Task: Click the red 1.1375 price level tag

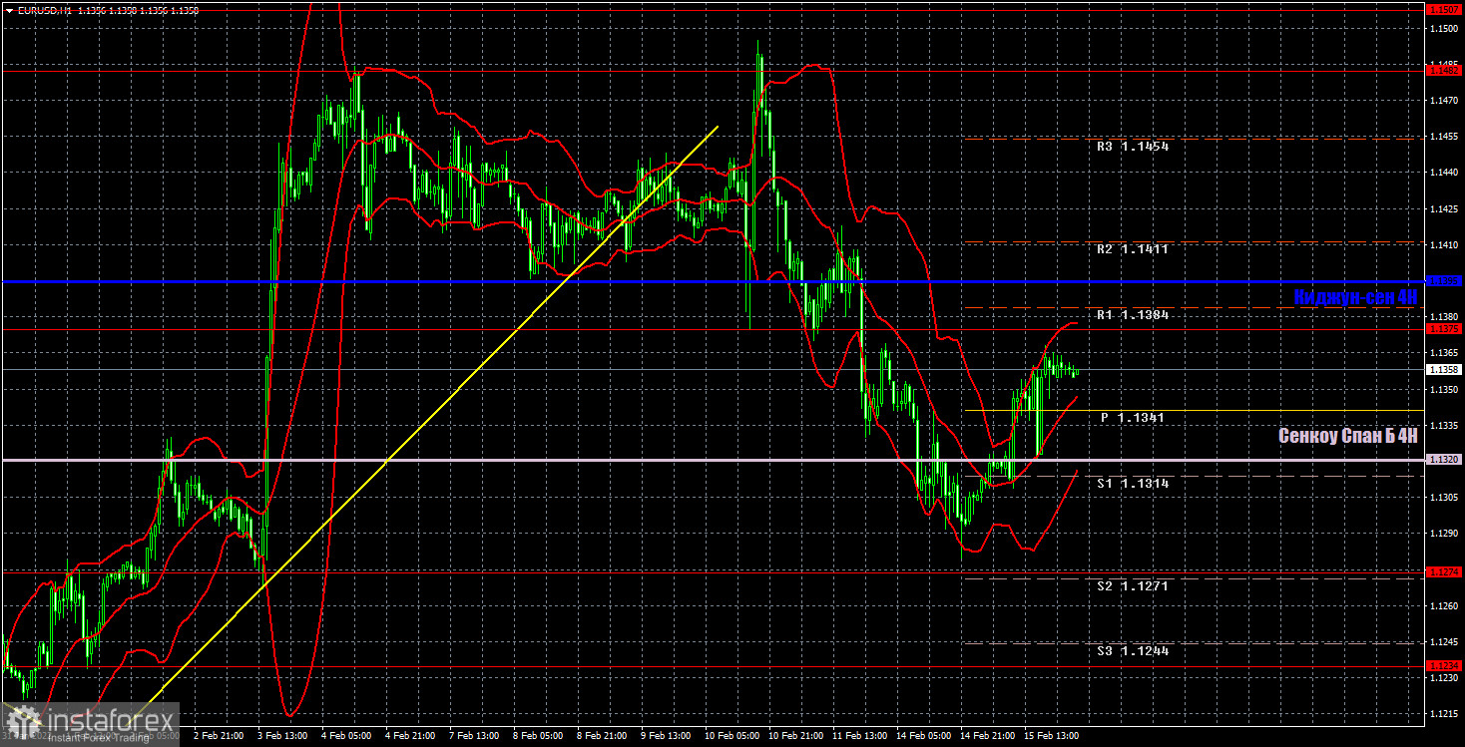Action: pos(1444,328)
